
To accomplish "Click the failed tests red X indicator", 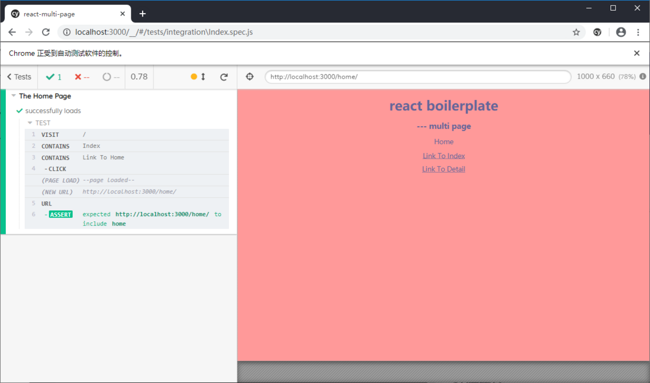I will (82, 77).
